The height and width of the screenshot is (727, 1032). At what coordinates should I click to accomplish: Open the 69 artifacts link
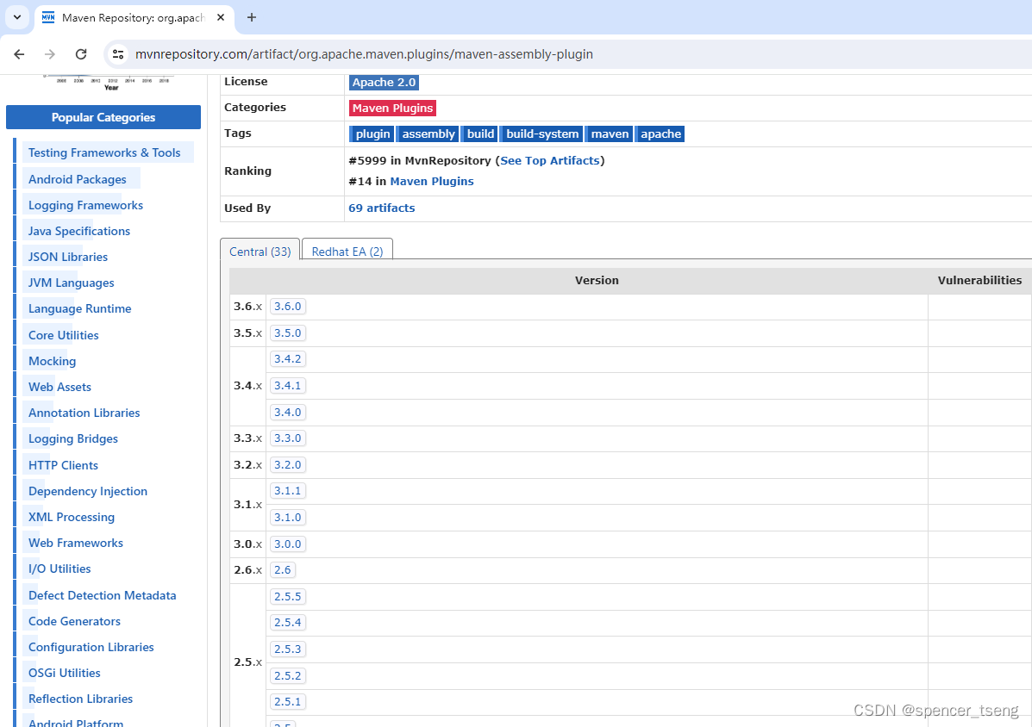pos(381,208)
